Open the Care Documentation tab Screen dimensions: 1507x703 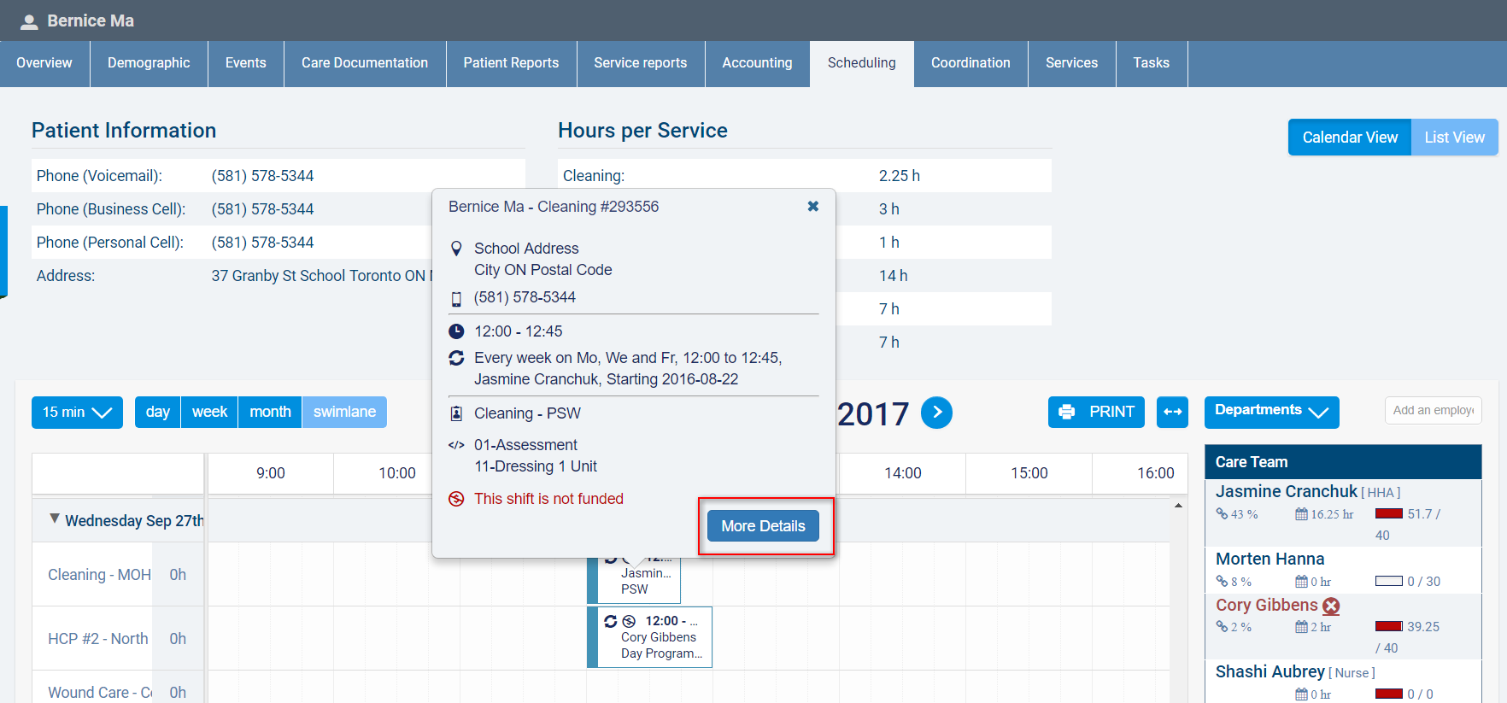click(365, 63)
